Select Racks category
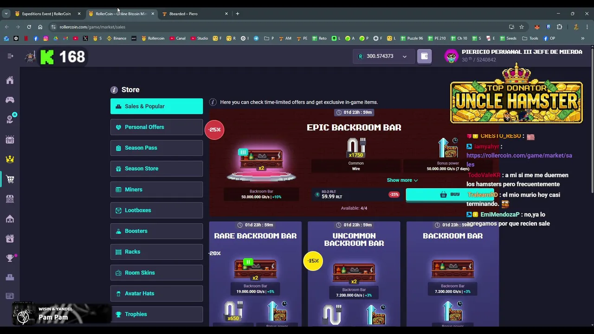 (x=156, y=252)
